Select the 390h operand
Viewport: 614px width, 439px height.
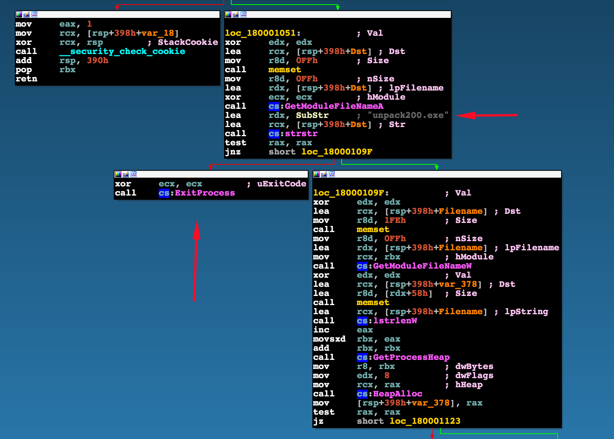pyautogui.click(x=98, y=60)
